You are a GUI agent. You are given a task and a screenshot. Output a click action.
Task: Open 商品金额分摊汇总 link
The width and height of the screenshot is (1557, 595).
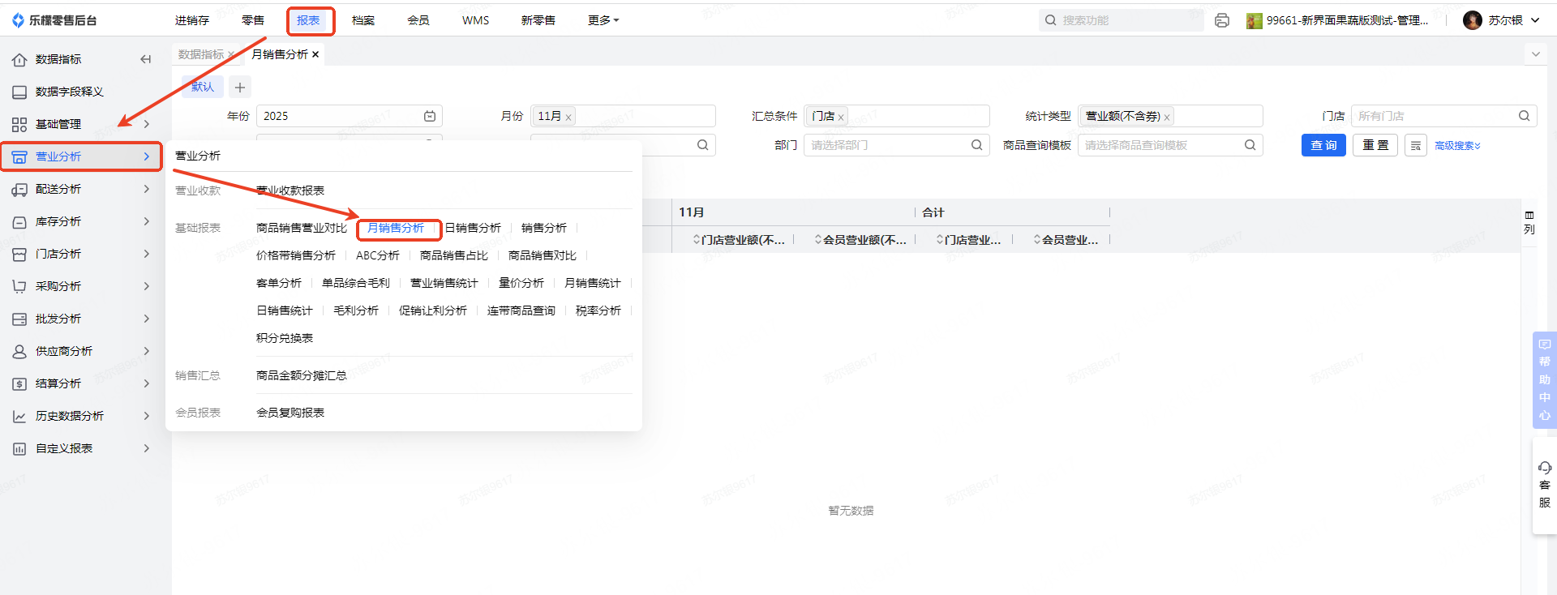tap(302, 375)
